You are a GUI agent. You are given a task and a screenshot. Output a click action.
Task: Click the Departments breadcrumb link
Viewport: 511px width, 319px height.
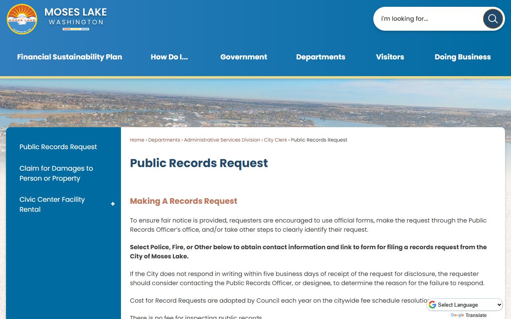coord(164,140)
